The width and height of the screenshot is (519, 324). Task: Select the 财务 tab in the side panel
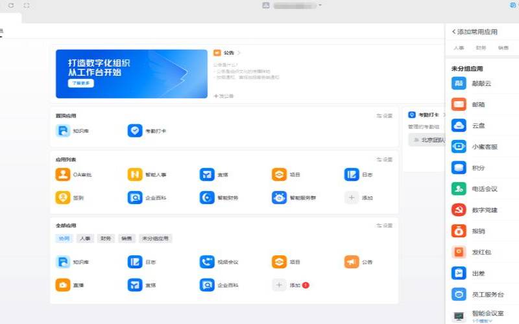(481, 48)
